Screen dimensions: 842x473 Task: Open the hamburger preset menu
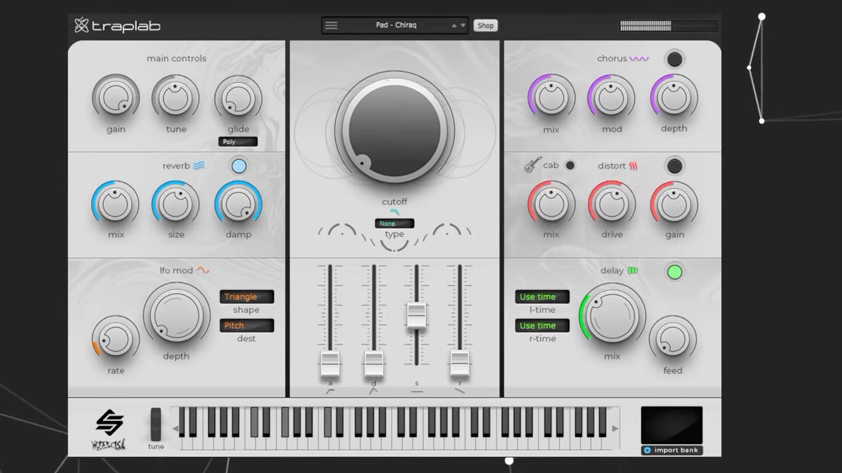(x=331, y=25)
